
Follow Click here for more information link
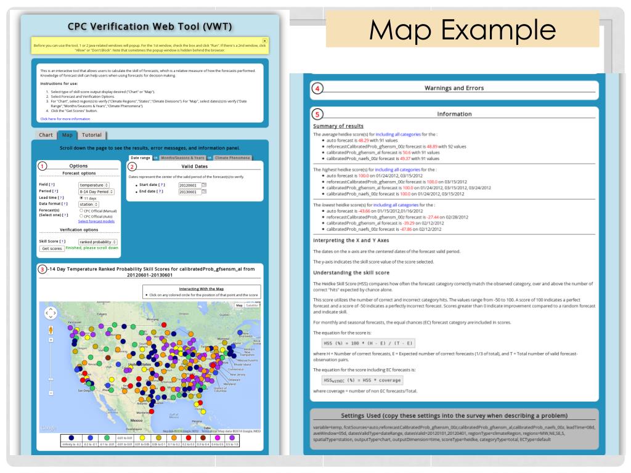65,119
